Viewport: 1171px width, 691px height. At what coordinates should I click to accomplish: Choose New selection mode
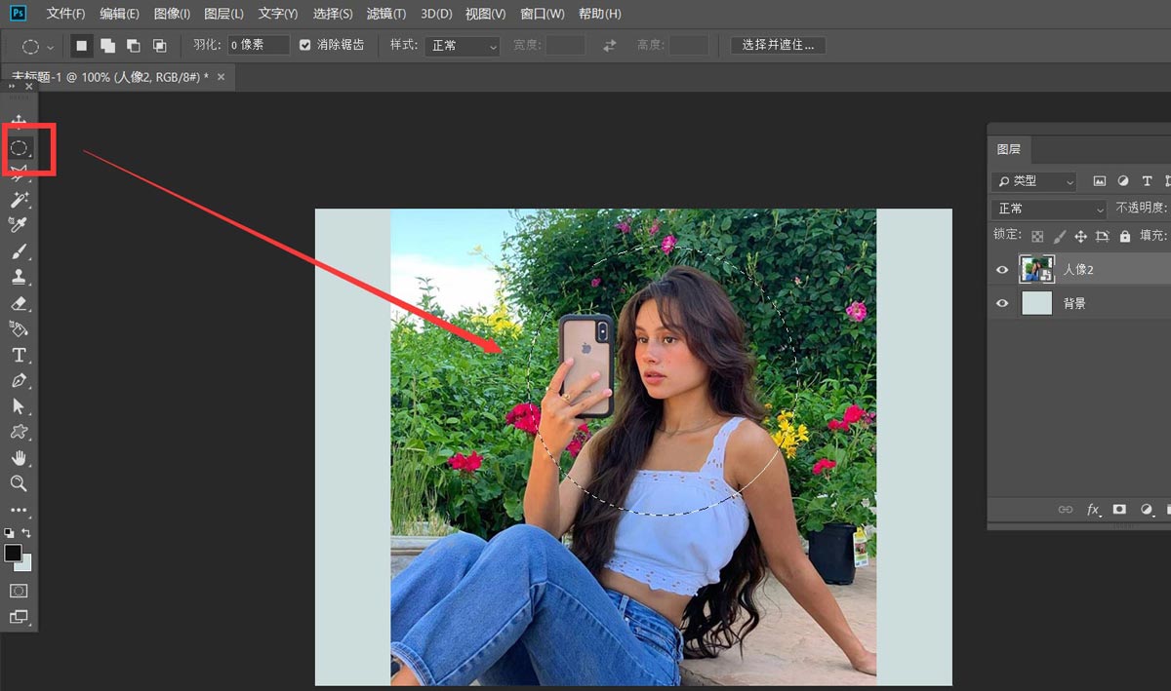[x=82, y=46]
